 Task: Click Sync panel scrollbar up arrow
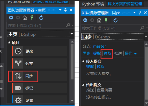click(146, 44)
